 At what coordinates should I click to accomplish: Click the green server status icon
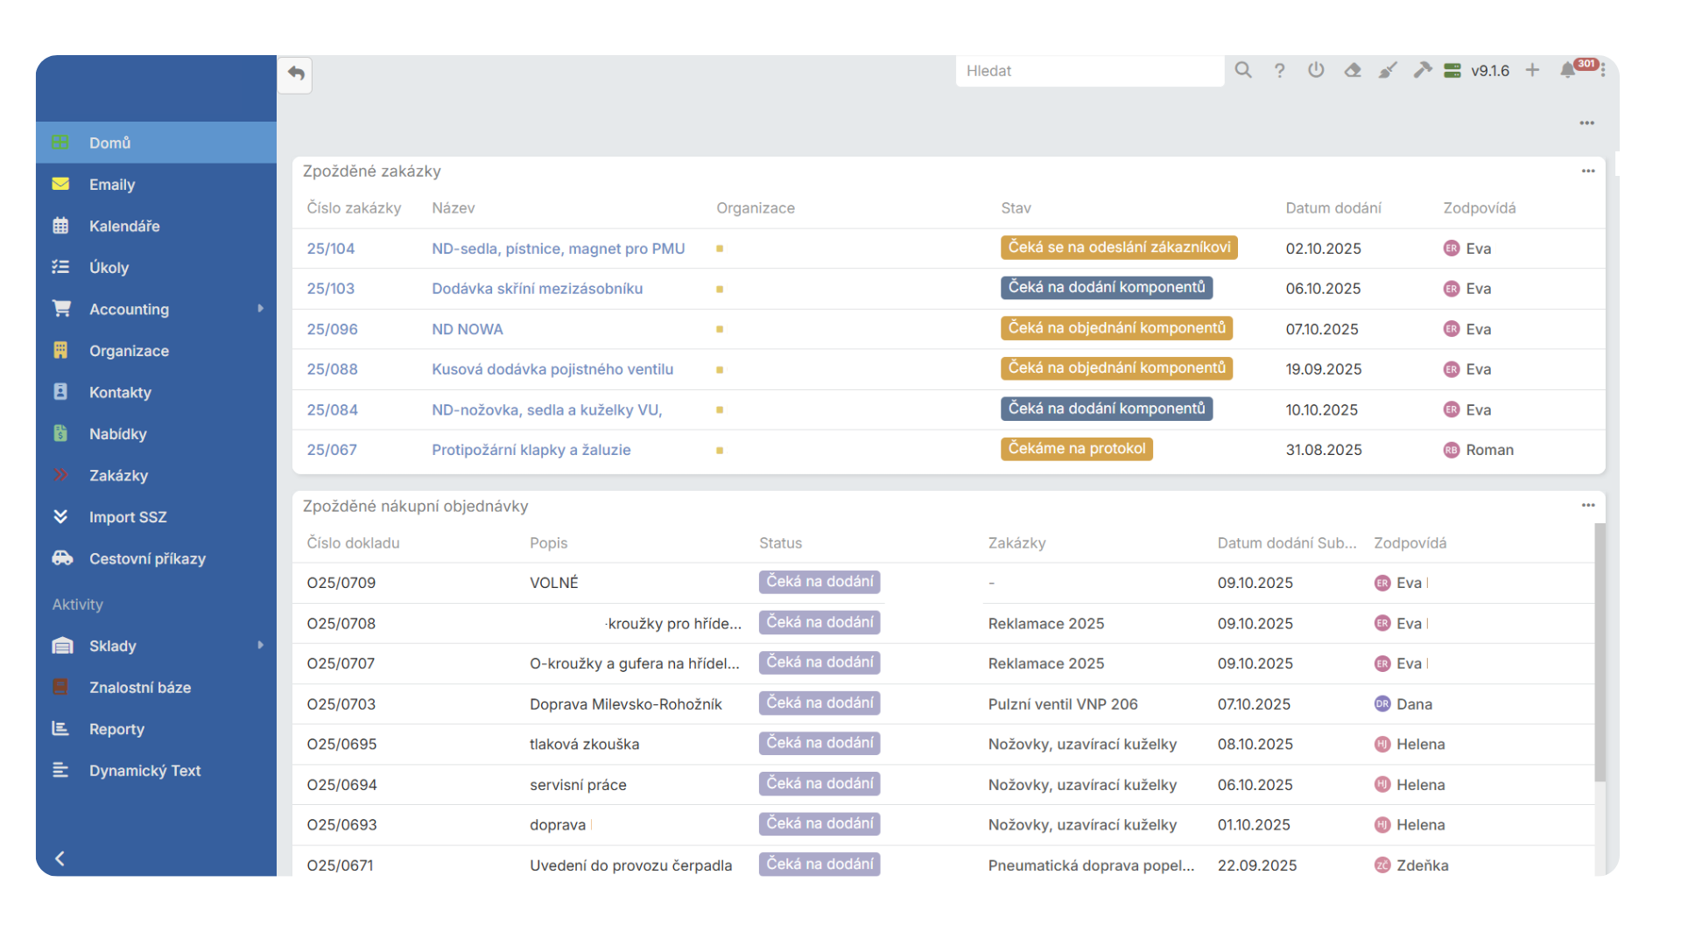pos(1452,70)
